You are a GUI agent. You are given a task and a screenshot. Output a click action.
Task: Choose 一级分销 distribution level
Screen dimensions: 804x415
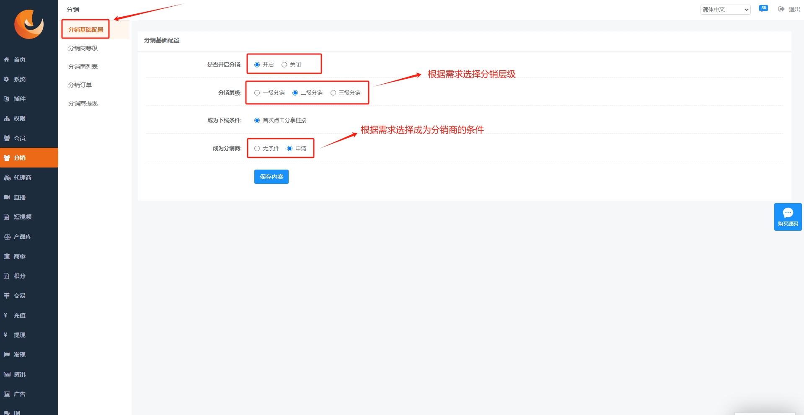[257, 93]
